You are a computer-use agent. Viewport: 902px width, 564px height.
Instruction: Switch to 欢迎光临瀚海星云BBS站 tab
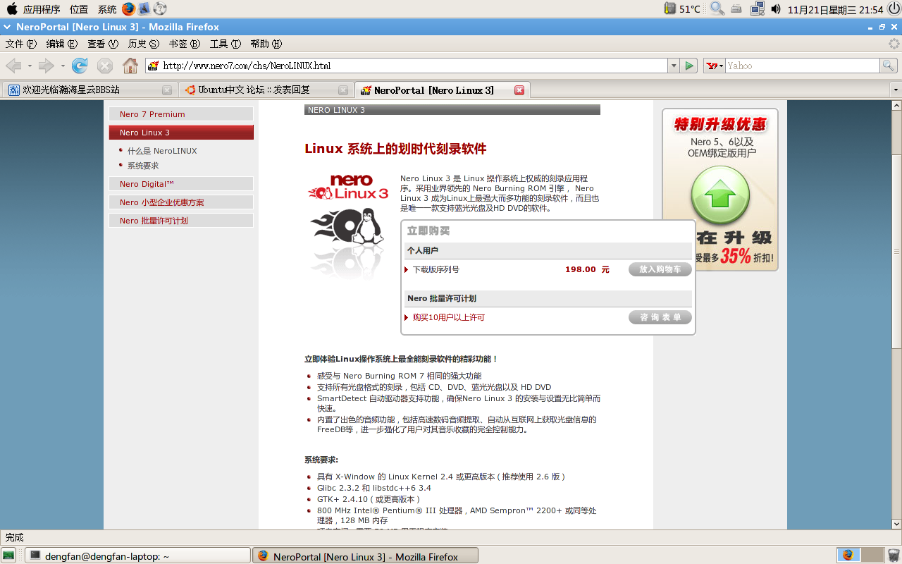point(89,90)
